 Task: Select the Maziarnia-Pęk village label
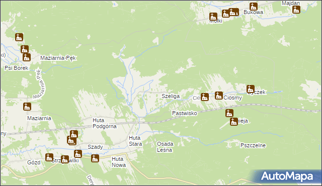pyautogui.click(x=58, y=58)
